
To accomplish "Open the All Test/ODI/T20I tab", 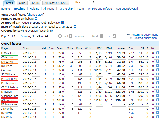I will pos(55,3).
